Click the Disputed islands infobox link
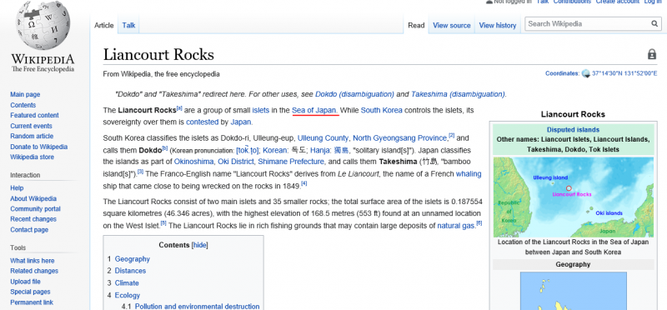Screen dimensions: 667x310 [573, 130]
